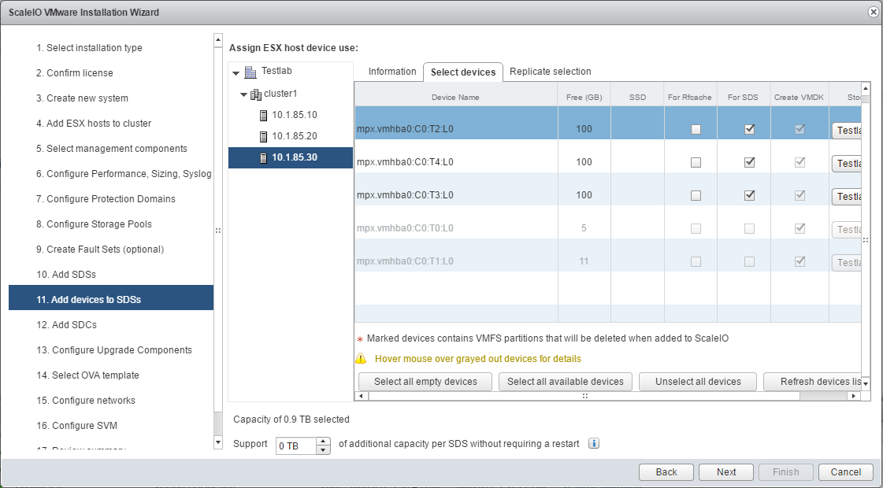Click down arrow of wizard steps scrollbar
The image size is (883, 488).
tap(218, 442)
